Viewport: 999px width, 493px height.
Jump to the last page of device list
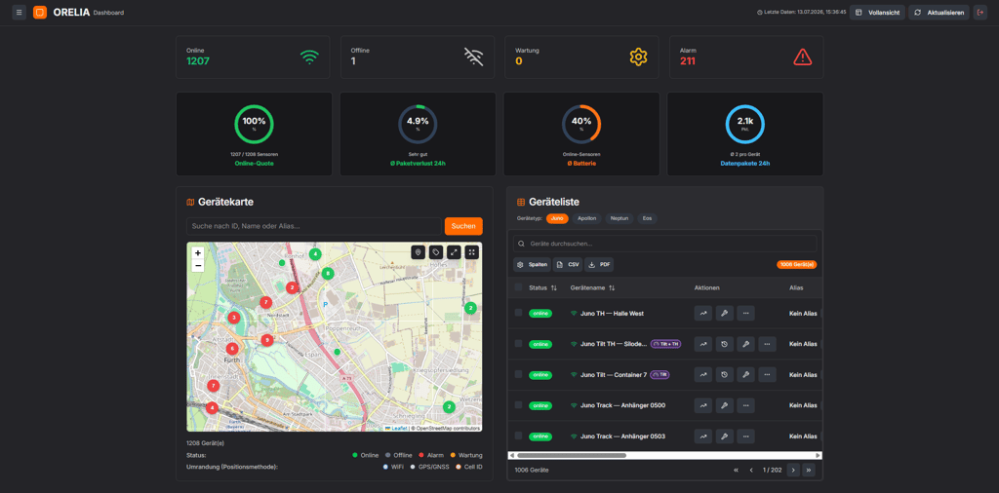click(809, 470)
